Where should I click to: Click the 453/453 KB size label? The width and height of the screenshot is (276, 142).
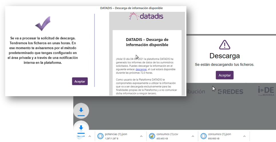tap(162, 139)
